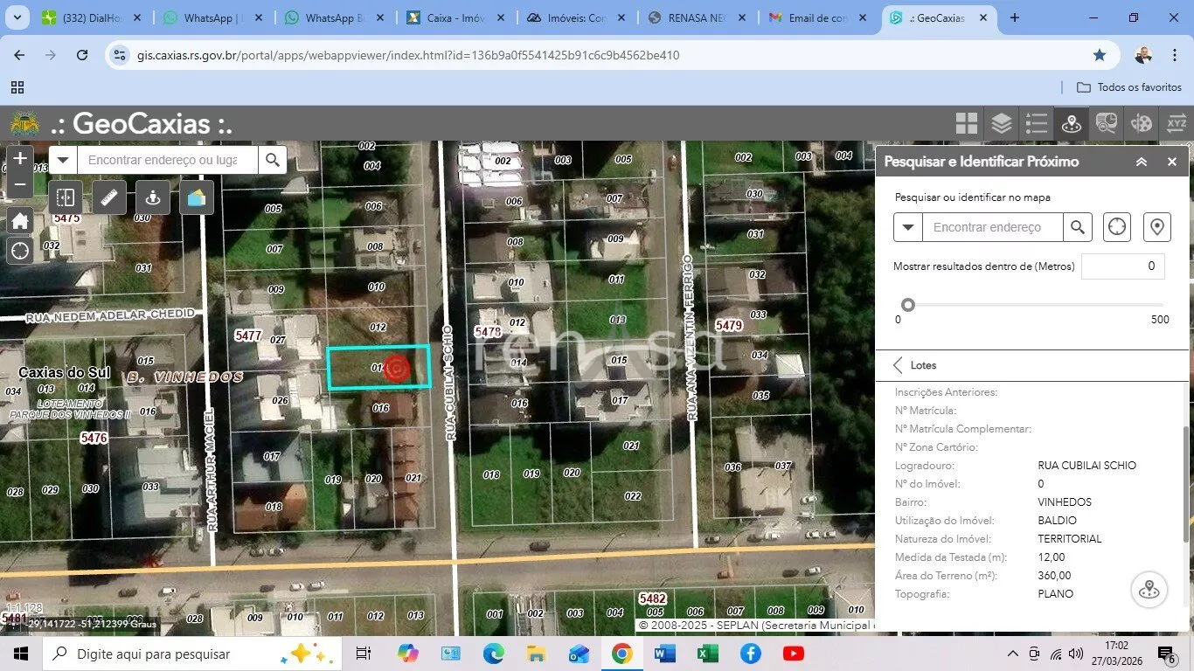Show the map Legend widget

pos(1037,123)
